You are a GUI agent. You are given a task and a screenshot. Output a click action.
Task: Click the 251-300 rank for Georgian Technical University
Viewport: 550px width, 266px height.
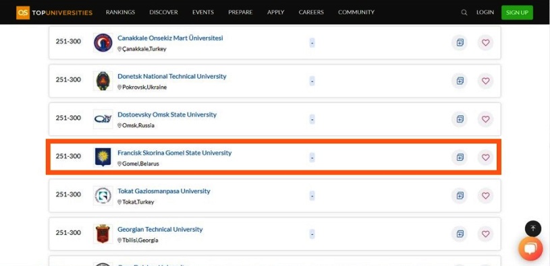coord(68,233)
